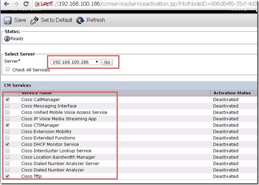Uncheck Cisco Tftp checkbox

(8, 176)
